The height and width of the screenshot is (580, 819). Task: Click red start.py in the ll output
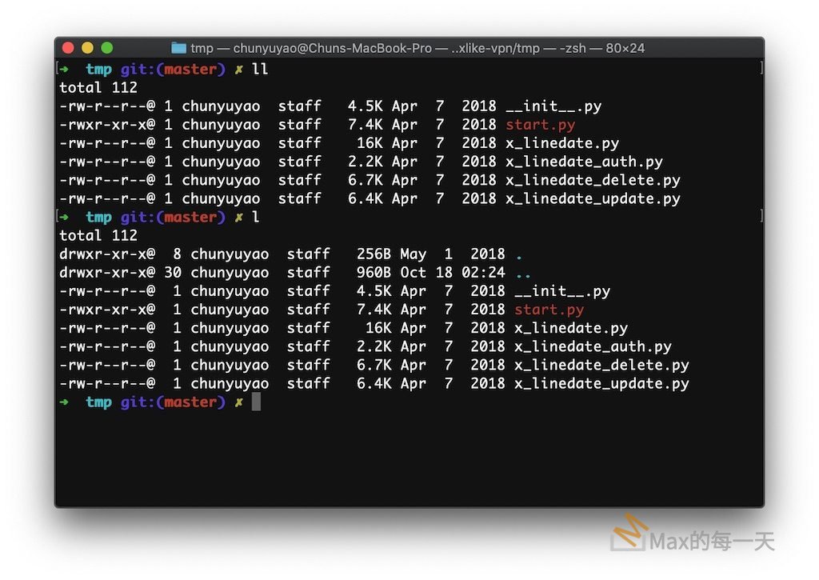pyautogui.click(x=540, y=125)
